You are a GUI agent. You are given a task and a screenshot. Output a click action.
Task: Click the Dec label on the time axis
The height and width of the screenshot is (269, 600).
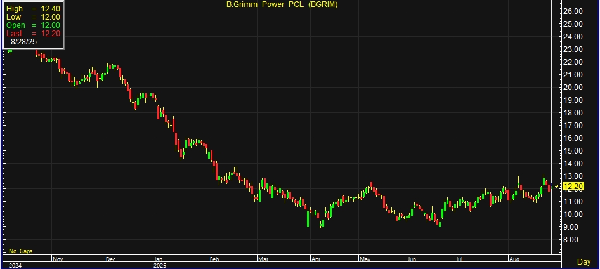coord(110,259)
